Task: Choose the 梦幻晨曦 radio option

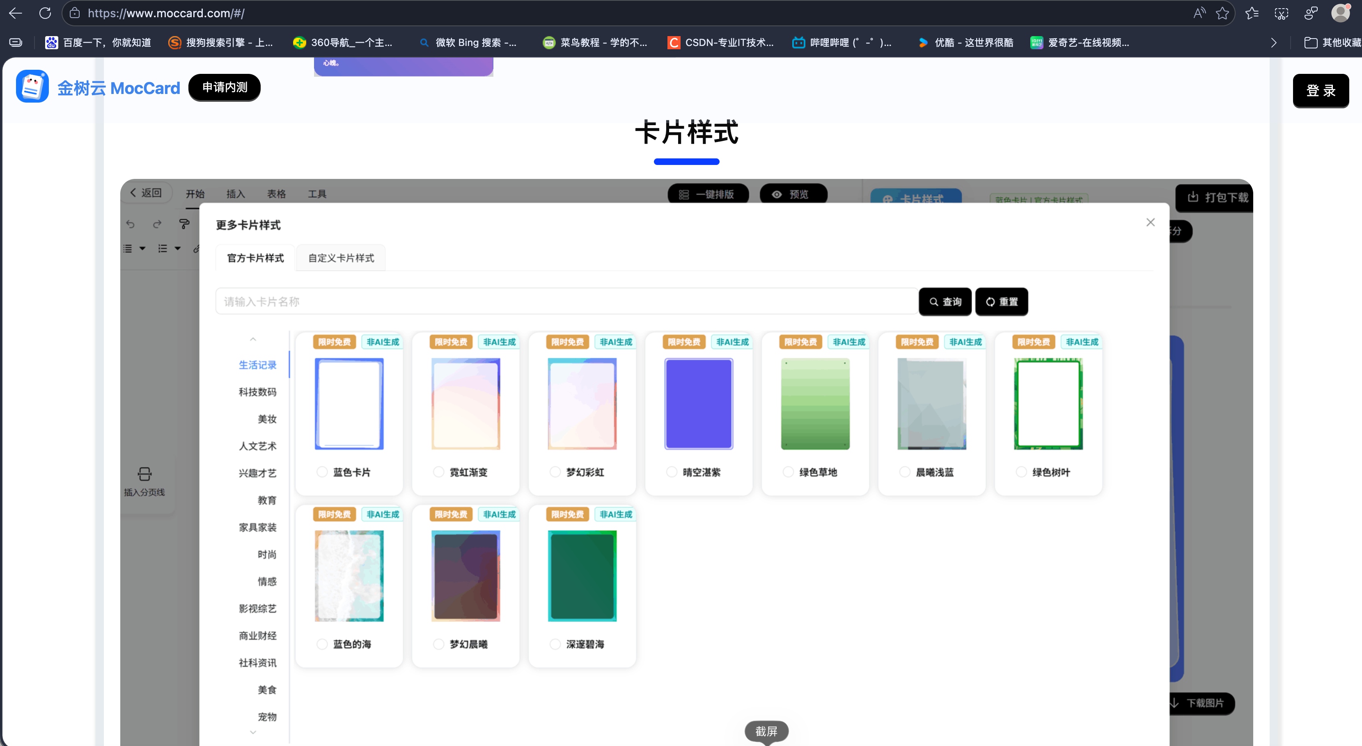Action: tap(438, 644)
